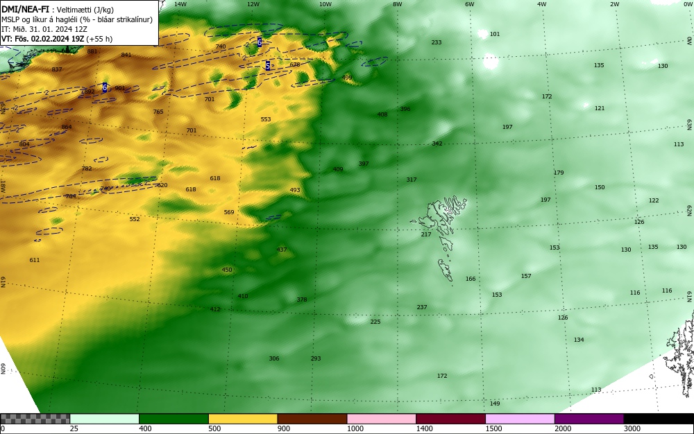Click the map value 306
This screenshot has height=434, width=694.
click(274, 358)
